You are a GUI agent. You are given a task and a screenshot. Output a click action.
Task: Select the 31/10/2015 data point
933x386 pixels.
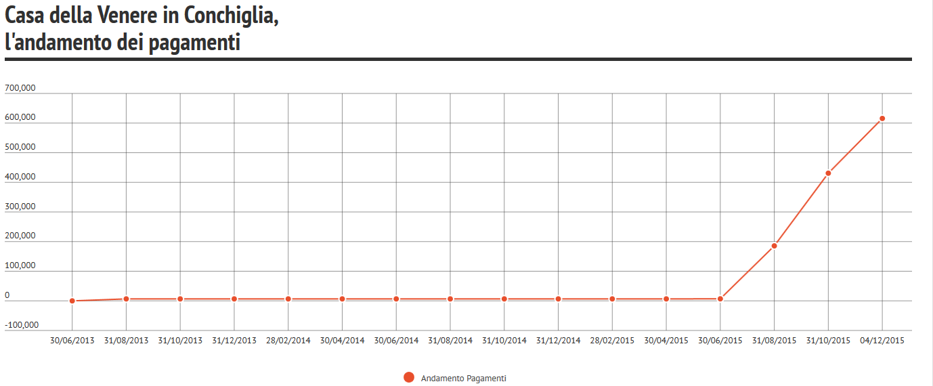coord(828,173)
